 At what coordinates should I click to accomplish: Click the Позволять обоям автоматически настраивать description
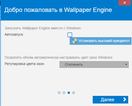pos(59,57)
